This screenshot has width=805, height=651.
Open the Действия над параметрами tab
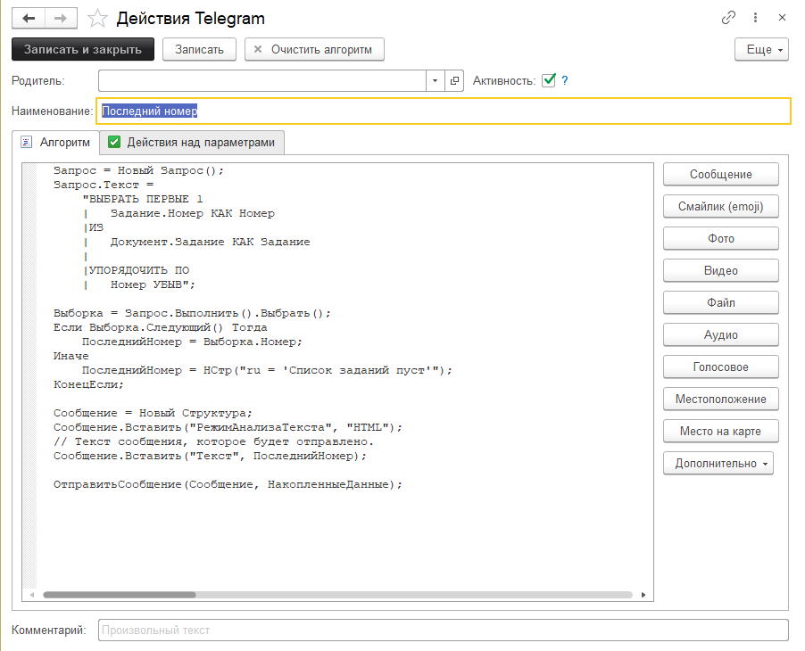(193, 143)
